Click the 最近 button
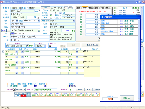The width and height of the screenshot is (145, 109). (88, 89)
